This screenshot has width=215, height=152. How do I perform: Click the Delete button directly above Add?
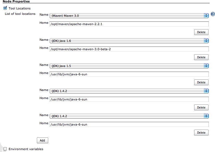pos(201,133)
